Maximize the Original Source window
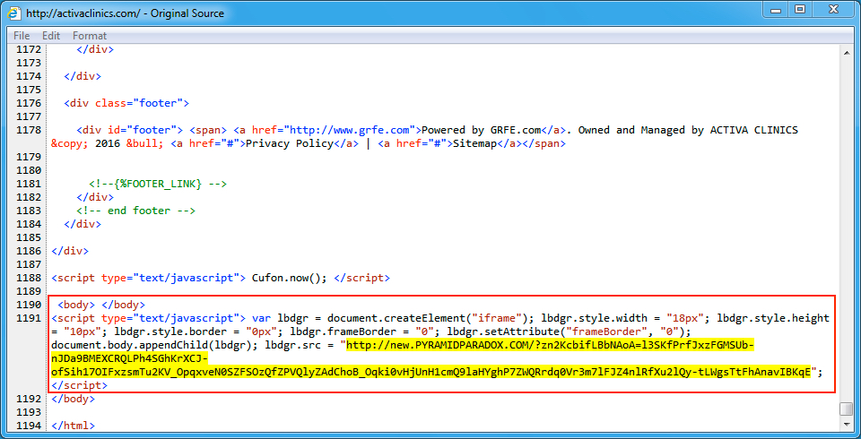Viewport: 861px width, 439px height. coord(800,9)
